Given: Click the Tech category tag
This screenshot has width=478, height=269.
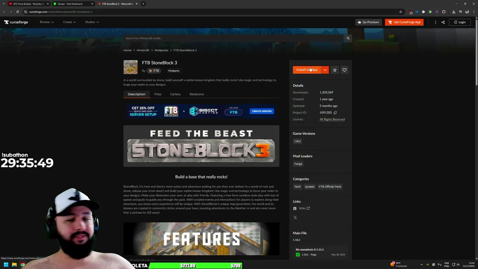Looking at the screenshot, I should pos(297,186).
